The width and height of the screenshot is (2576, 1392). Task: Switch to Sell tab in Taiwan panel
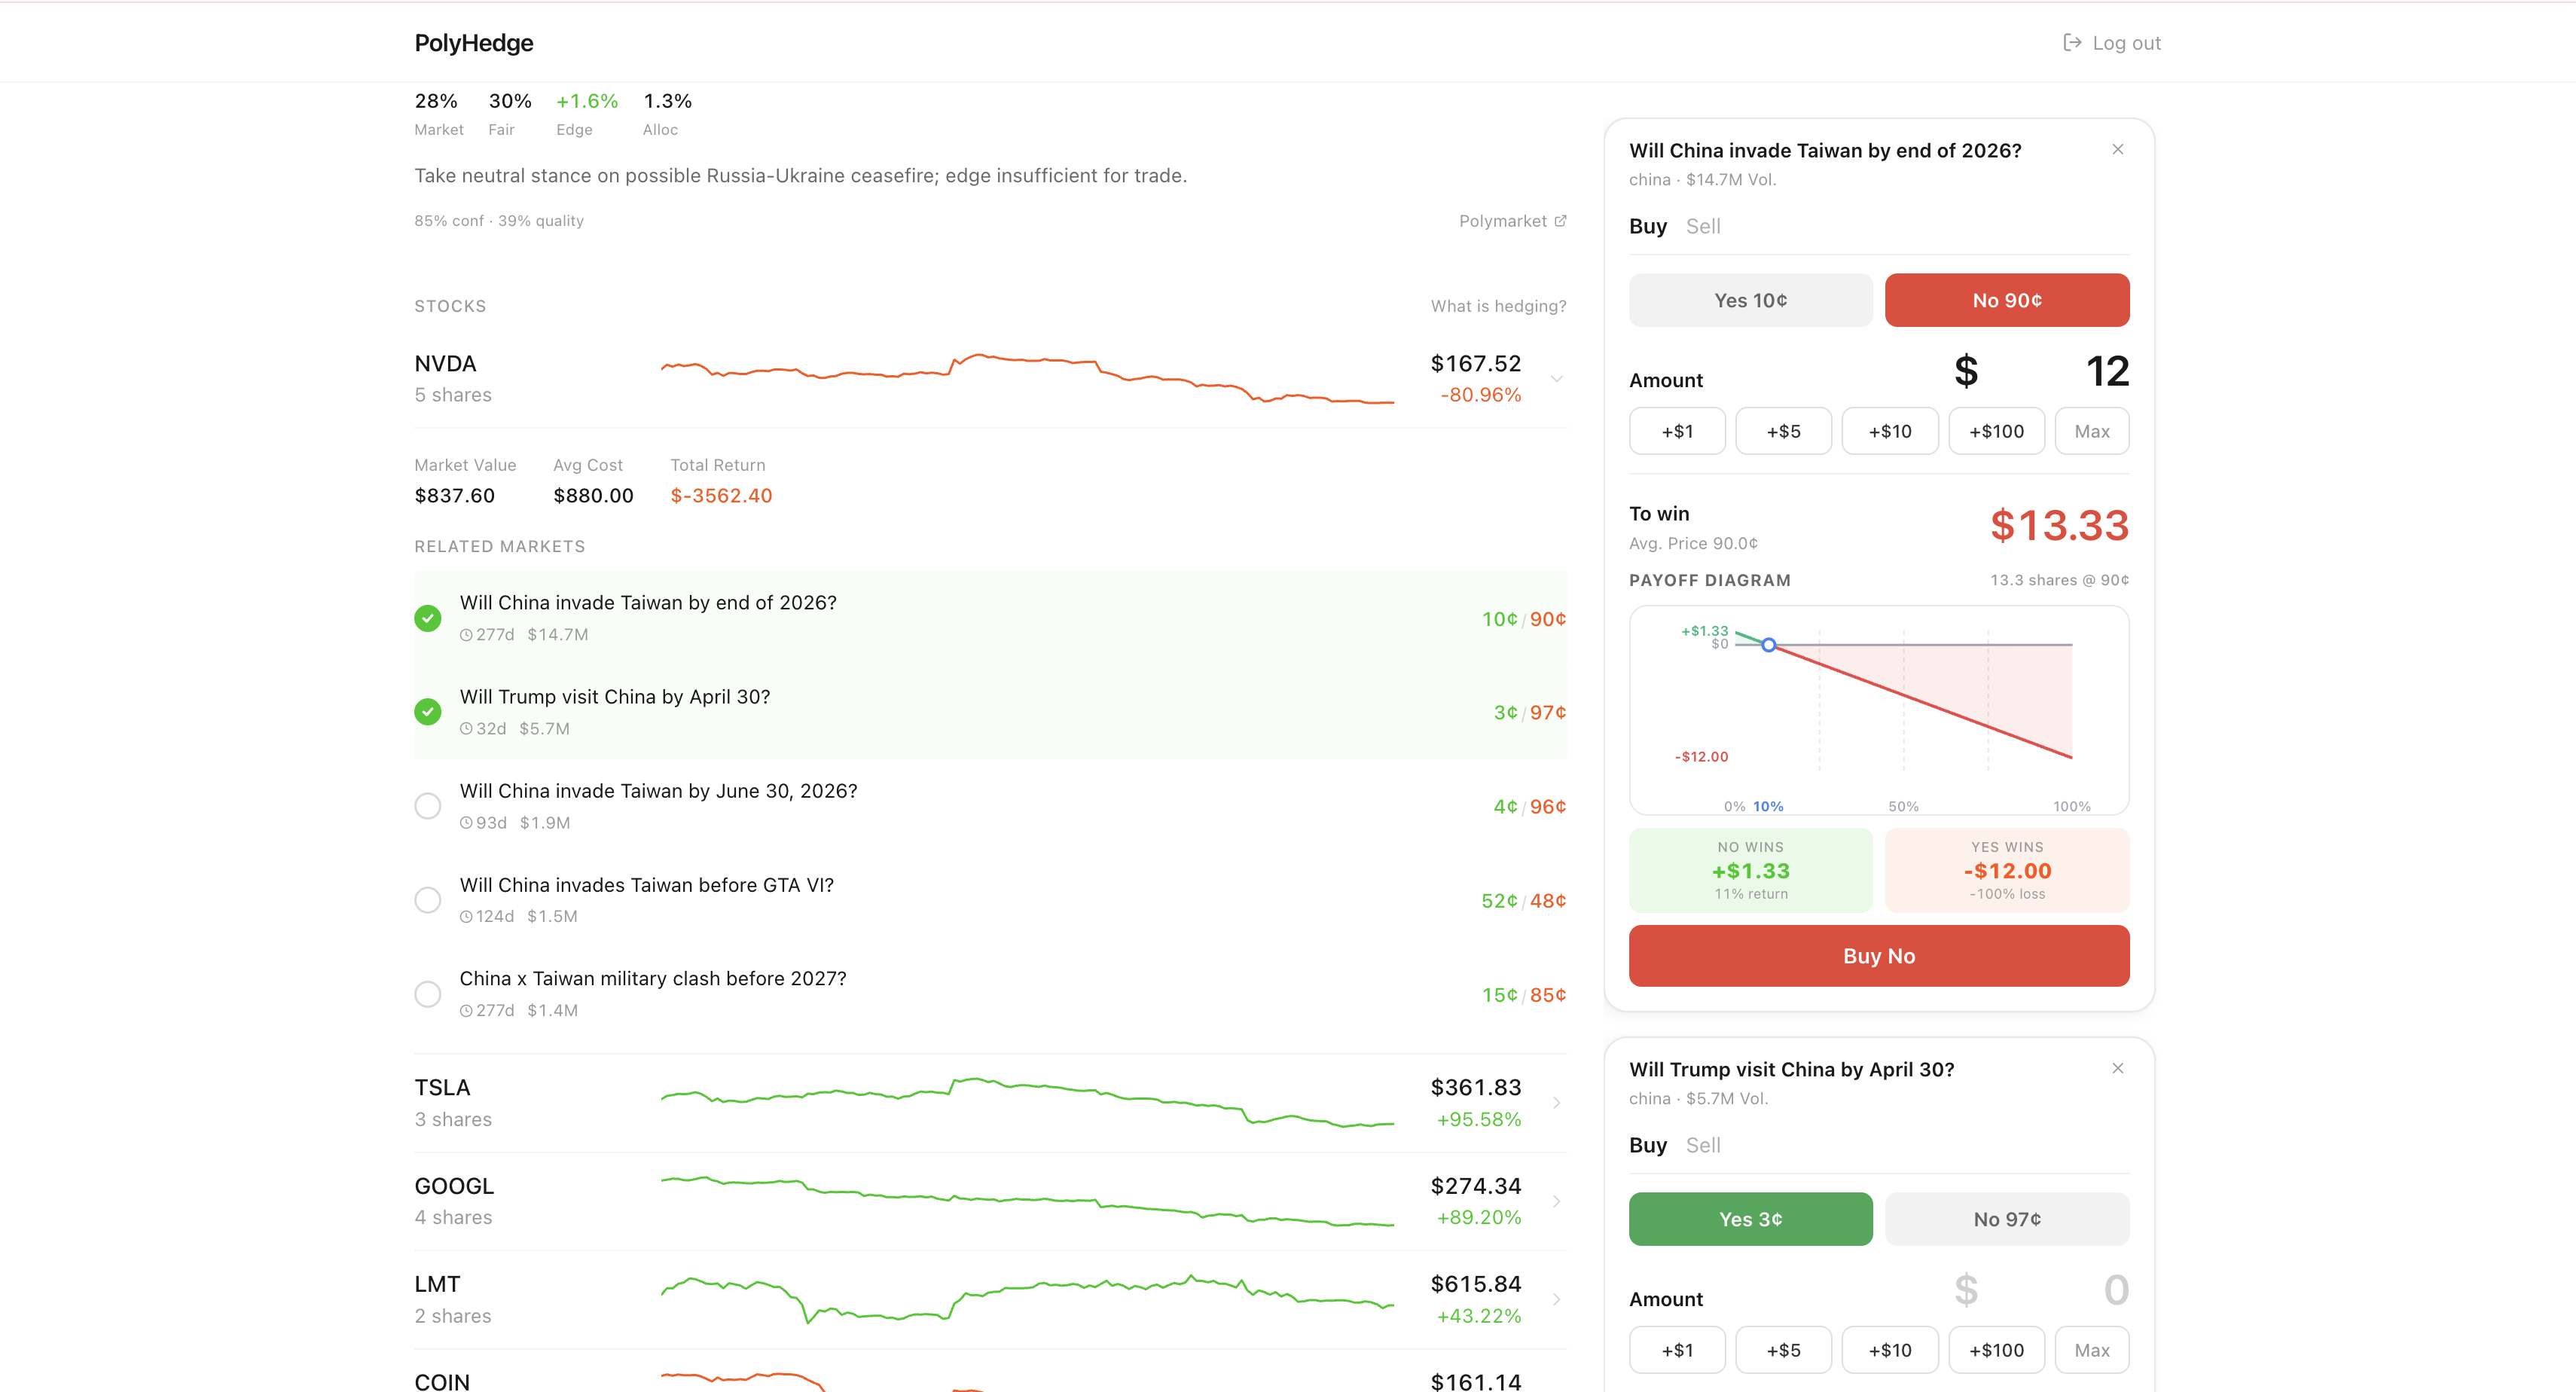1702,226
